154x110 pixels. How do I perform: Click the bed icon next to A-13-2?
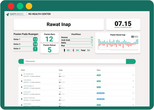[60, 82]
